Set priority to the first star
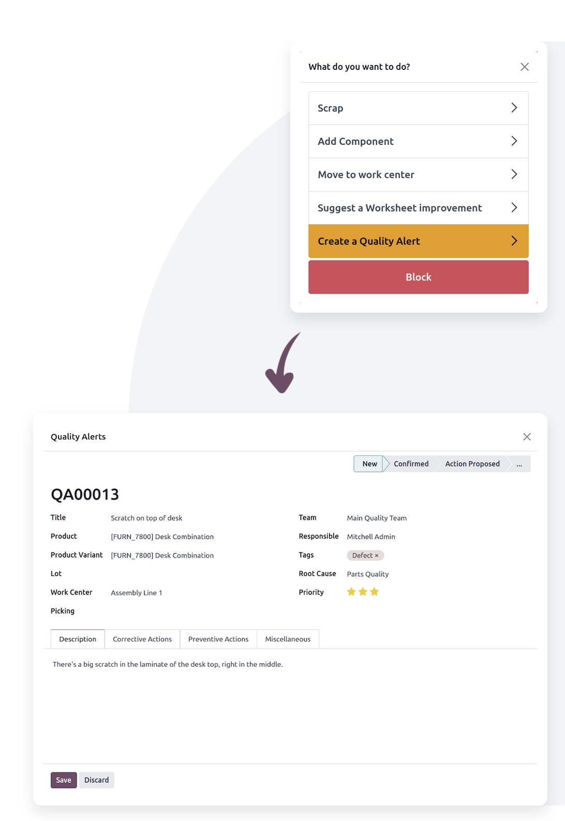The width and height of the screenshot is (565, 821). pos(351,592)
